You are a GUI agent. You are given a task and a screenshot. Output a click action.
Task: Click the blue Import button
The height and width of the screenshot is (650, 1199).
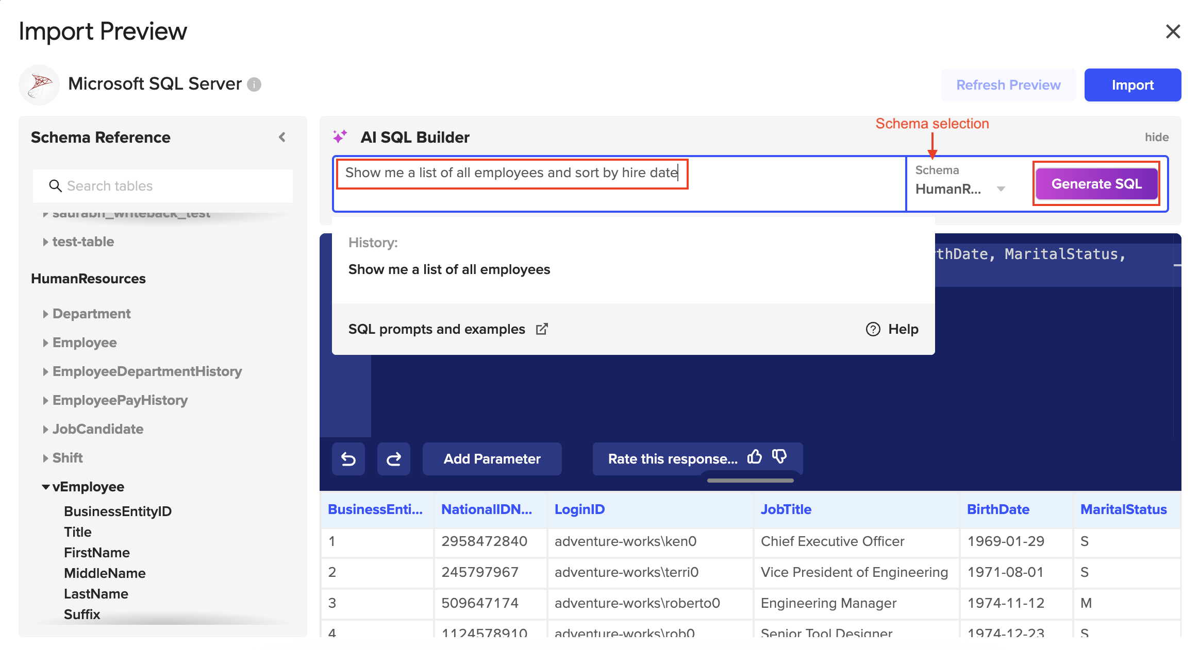[x=1132, y=85]
